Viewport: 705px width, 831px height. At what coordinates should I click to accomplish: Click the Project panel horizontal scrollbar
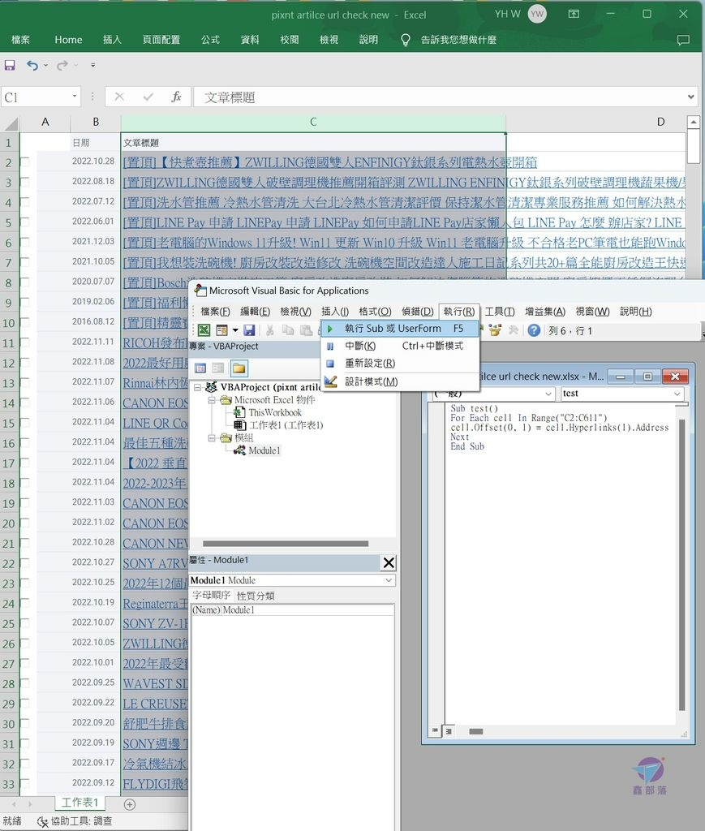(x=286, y=544)
